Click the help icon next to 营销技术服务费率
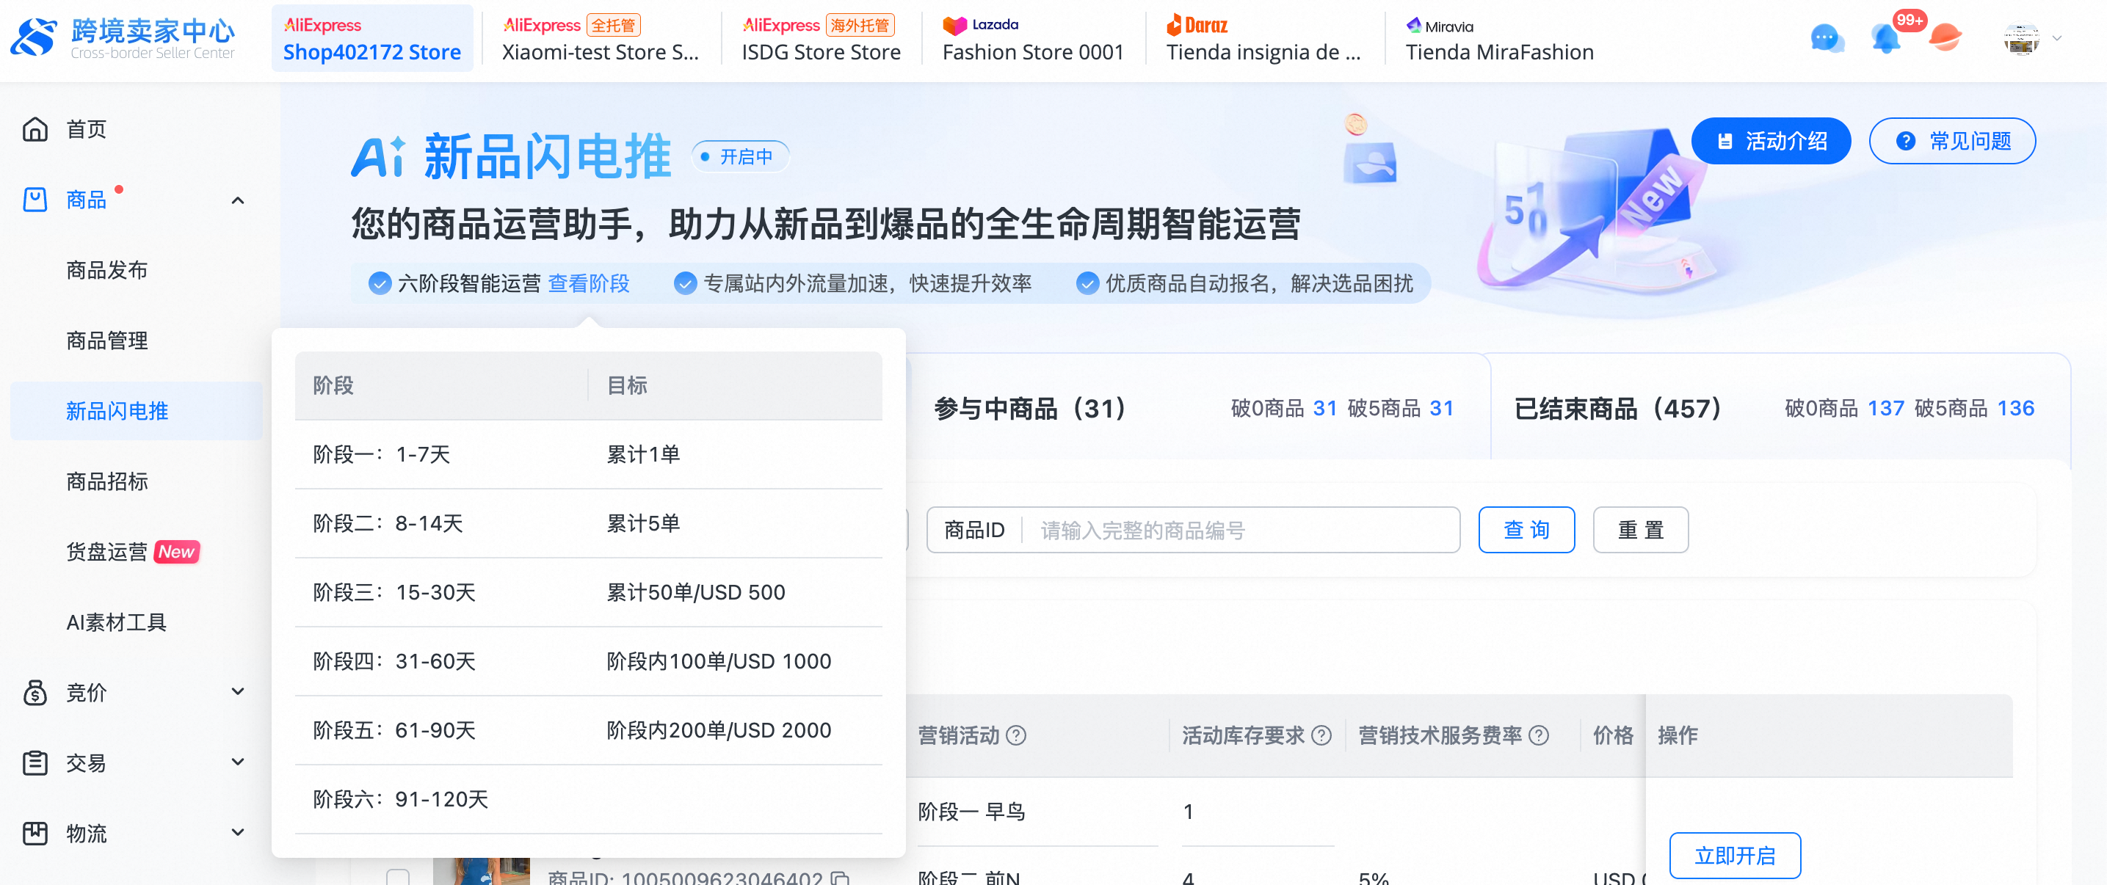 coord(1539,735)
